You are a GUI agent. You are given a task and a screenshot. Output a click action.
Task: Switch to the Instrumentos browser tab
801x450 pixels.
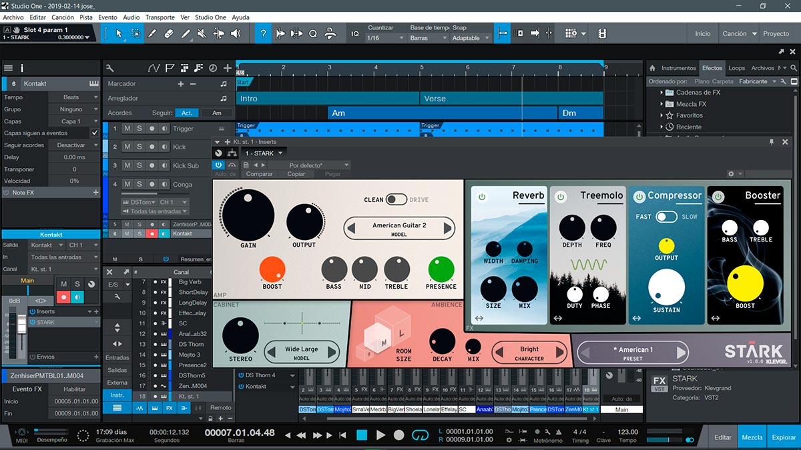(679, 68)
